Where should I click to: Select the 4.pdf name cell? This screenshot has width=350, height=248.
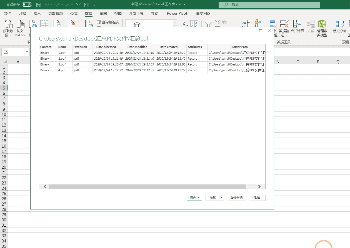65,70
